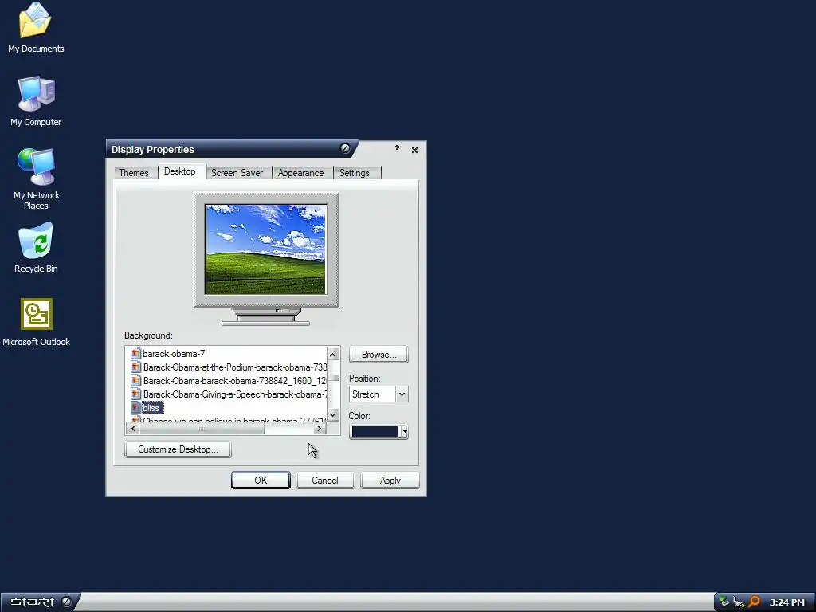Click Customize Desktop... button
Viewport: 816px width, 612px height.
pyautogui.click(x=178, y=449)
